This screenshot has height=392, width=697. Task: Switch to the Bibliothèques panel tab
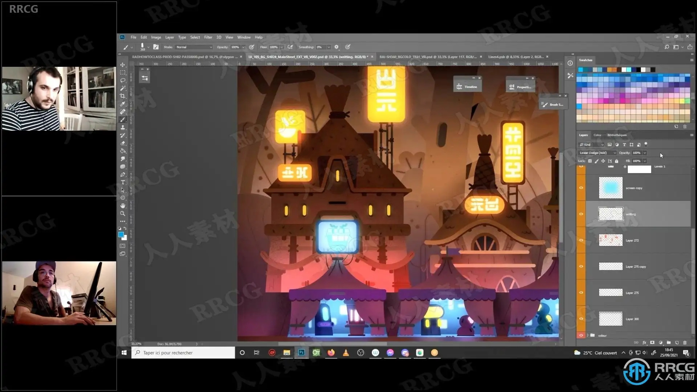617,135
